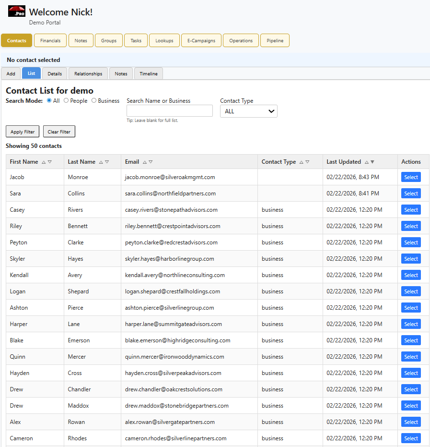Sort Last Updated descending arrow
Viewport: 430px width, 447px height.
tap(372, 162)
